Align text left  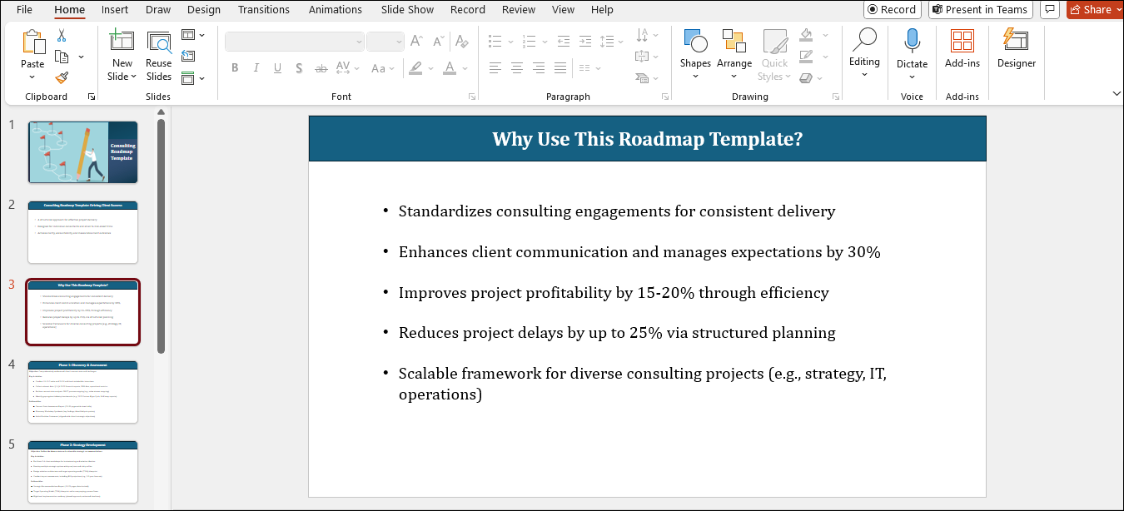point(495,67)
